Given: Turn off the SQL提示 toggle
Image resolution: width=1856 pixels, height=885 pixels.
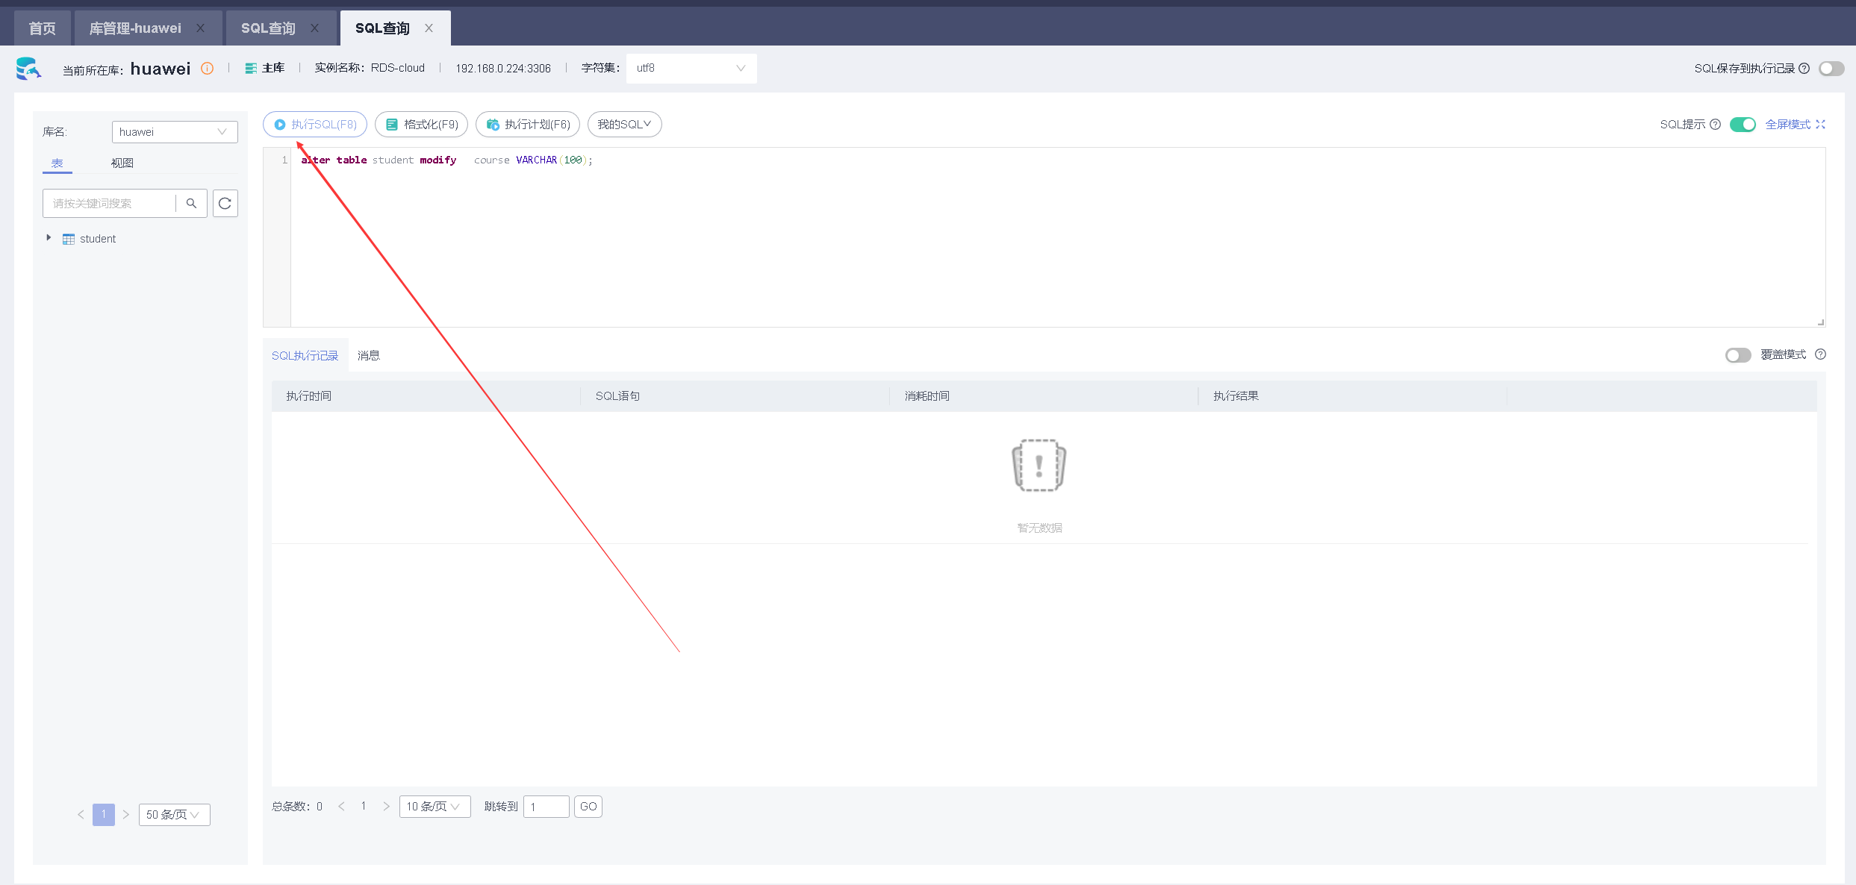Looking at the screenshot, I should [x=1743, y=125].
